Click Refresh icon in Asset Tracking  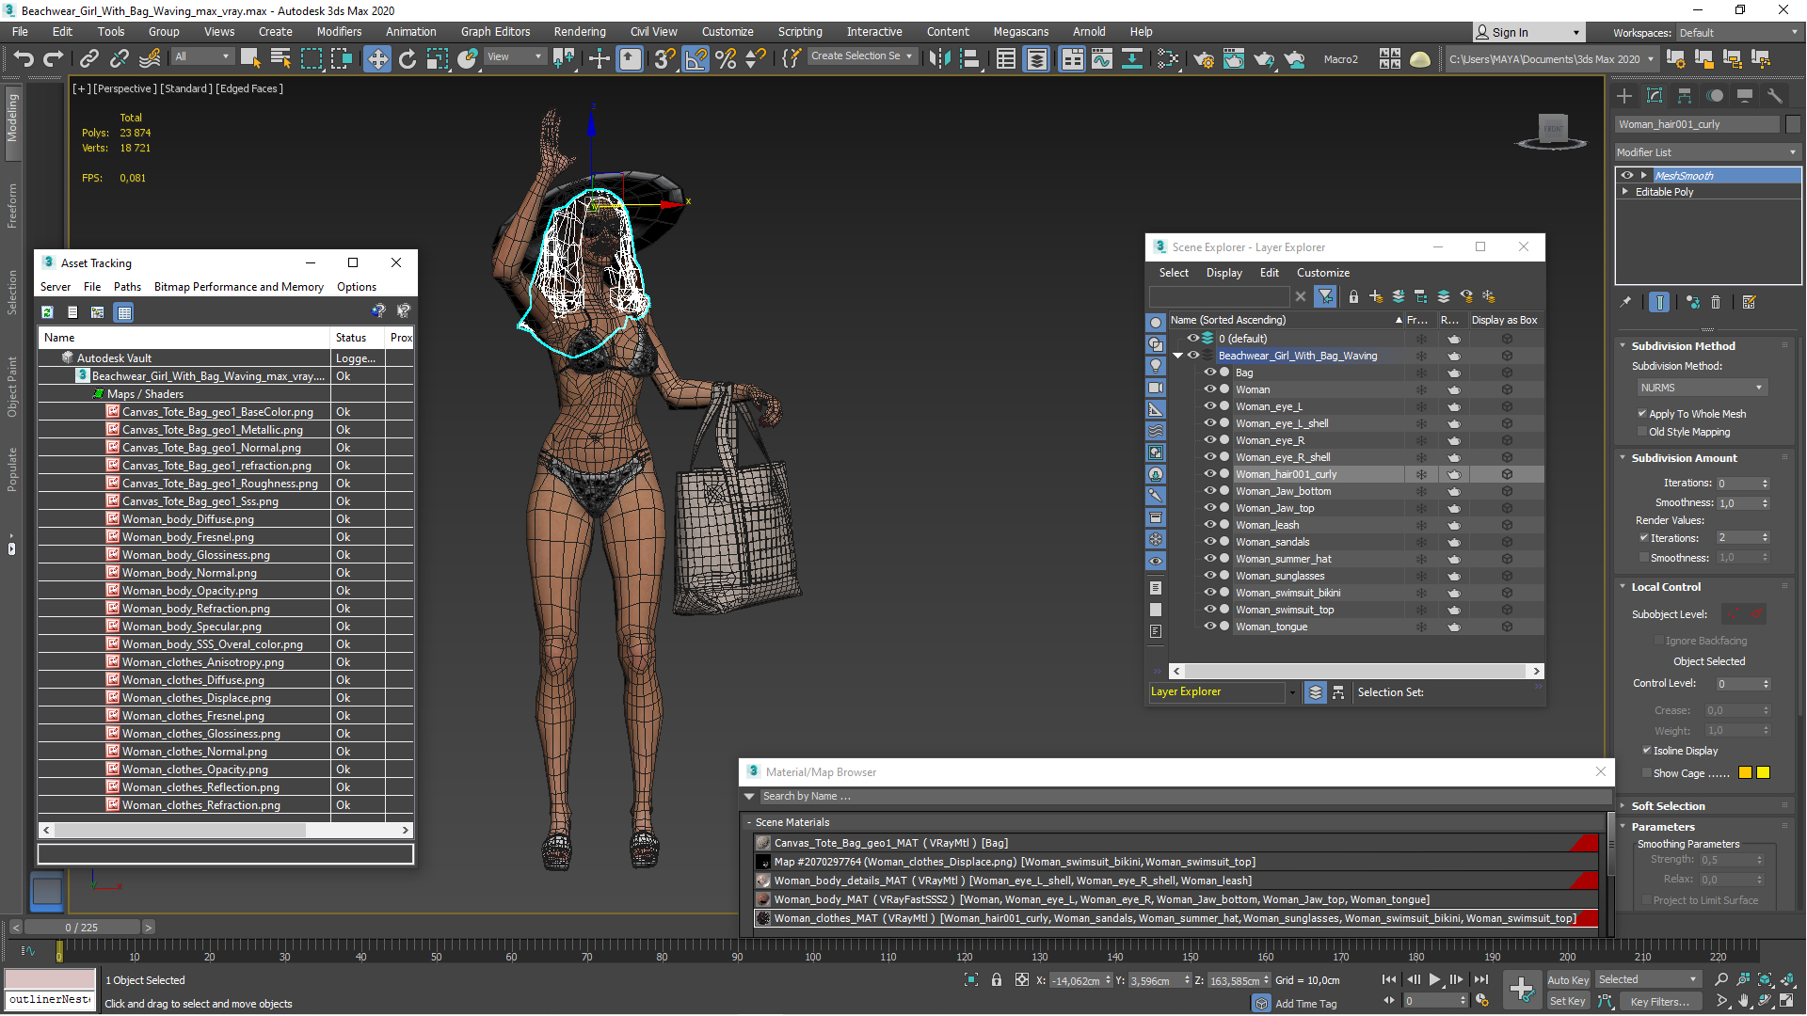(x=47, y=311)
